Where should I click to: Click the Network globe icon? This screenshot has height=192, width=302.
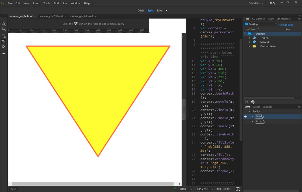pos(254,42)
